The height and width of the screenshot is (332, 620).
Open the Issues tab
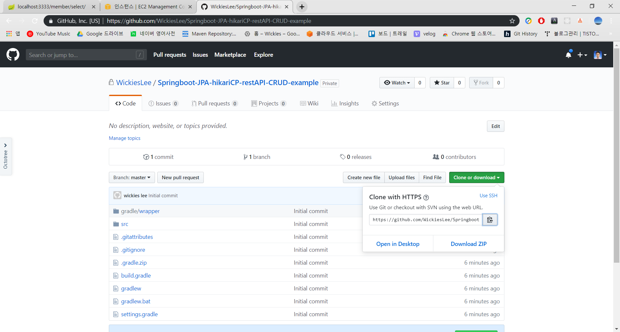tap(163, 103)
